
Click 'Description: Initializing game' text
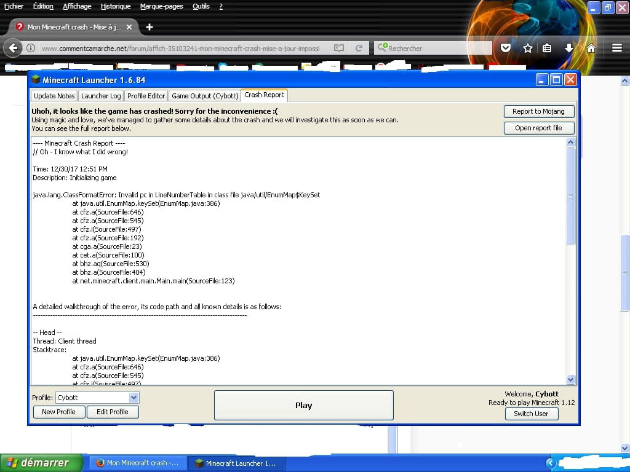point(74,178)
